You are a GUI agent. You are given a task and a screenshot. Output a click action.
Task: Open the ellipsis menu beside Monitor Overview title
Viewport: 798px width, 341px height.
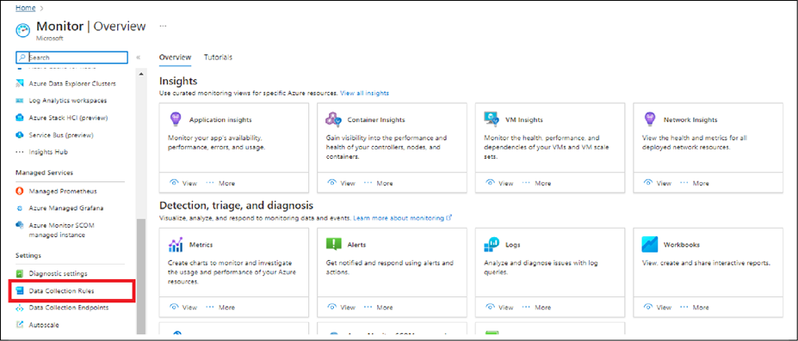(163, 26)
